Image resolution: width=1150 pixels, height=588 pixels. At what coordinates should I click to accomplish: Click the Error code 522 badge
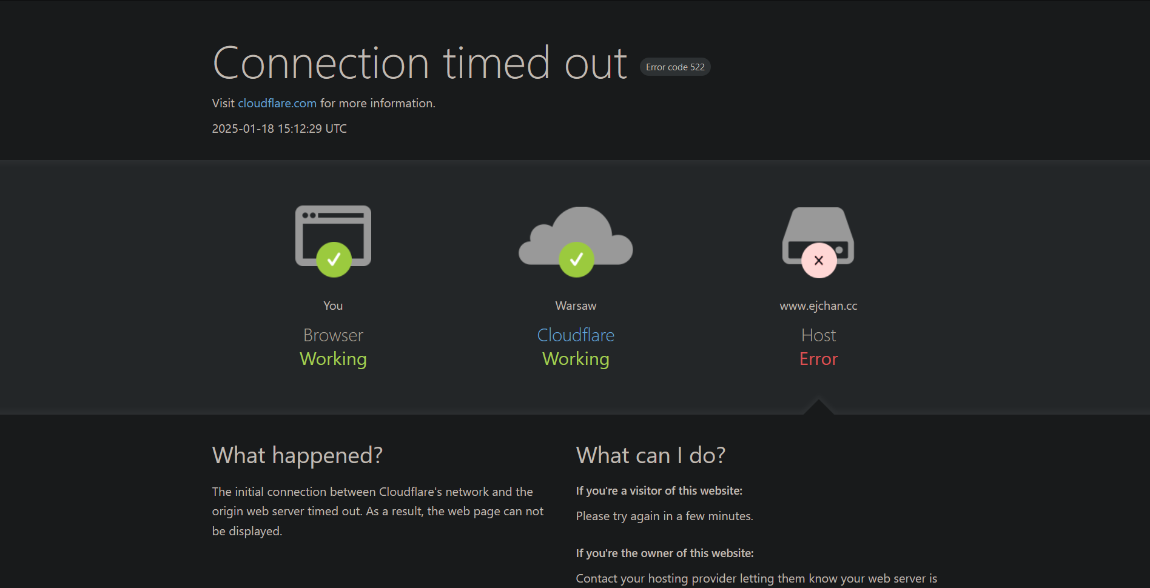(675, 67)
